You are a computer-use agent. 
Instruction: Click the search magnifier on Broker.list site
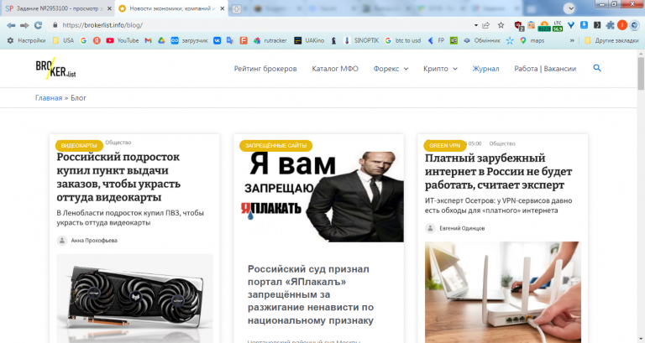pyautogui.click(x=597, y=68)
